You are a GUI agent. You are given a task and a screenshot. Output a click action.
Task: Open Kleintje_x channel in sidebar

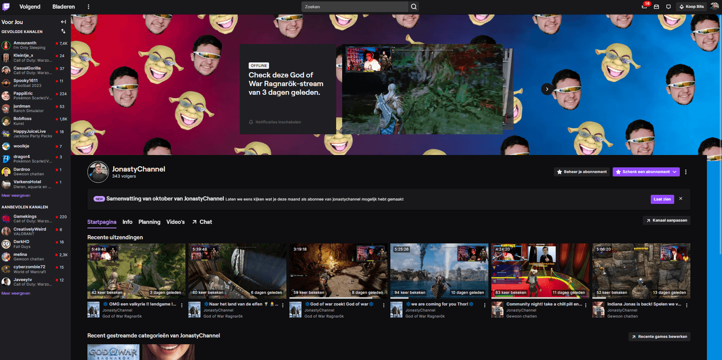pyautogui.click(x=35, y=58)
